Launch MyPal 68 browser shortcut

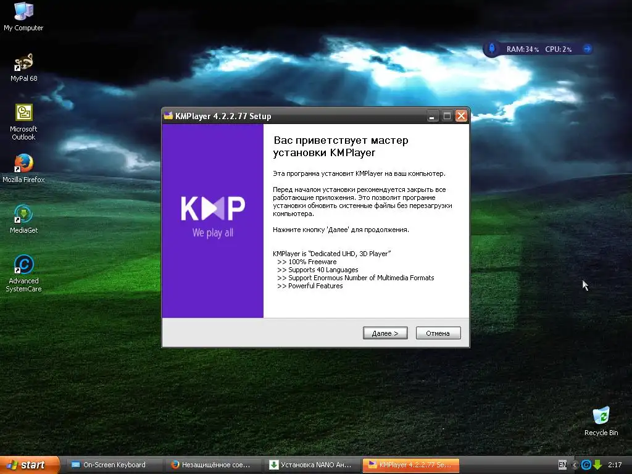click(x=24, y=67)
